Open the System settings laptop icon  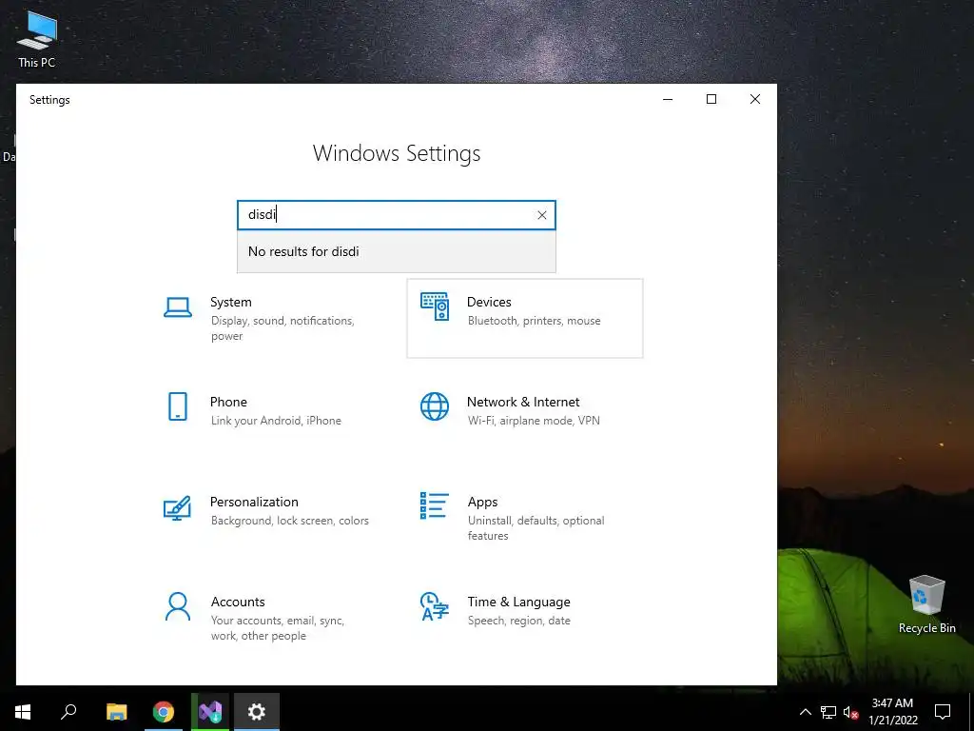pyautogui.click(x=178, y=307)
